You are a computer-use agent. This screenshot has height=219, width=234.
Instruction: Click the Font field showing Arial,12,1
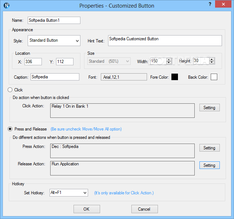pos(124,77)
